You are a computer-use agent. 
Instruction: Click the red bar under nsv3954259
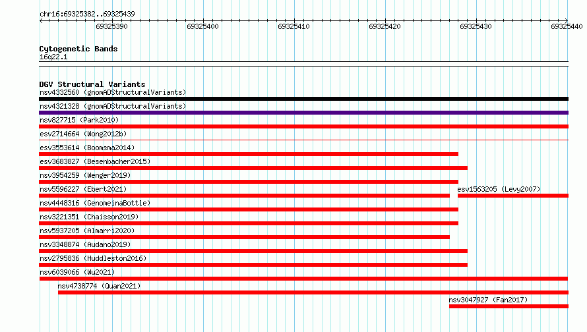pos(249,182)
